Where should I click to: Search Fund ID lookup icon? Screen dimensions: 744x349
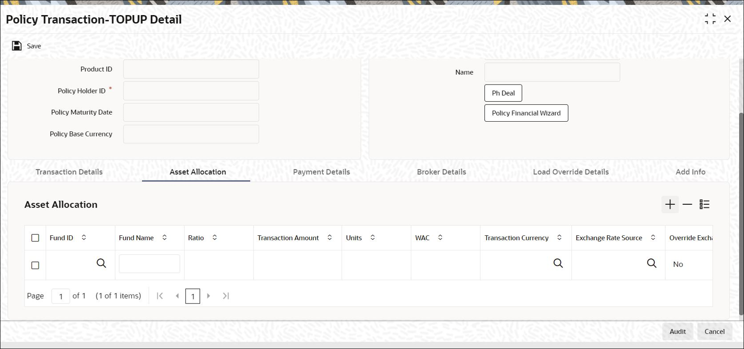coord(101,264)
